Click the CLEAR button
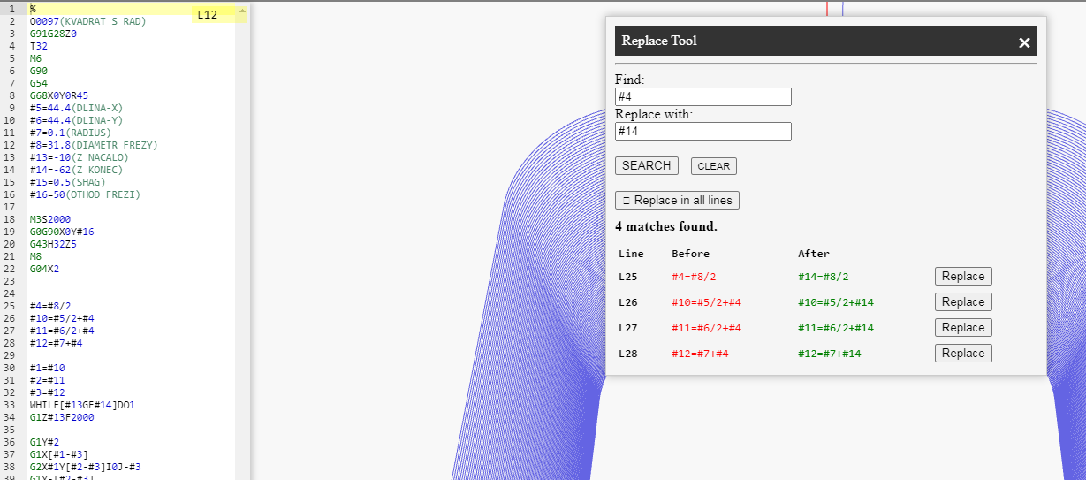This screenshot has width=1086, height=480. click(714, 166)
